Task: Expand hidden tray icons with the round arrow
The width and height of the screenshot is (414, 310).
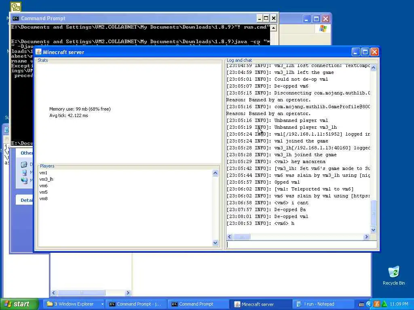Action: click(x=369, y=304)
